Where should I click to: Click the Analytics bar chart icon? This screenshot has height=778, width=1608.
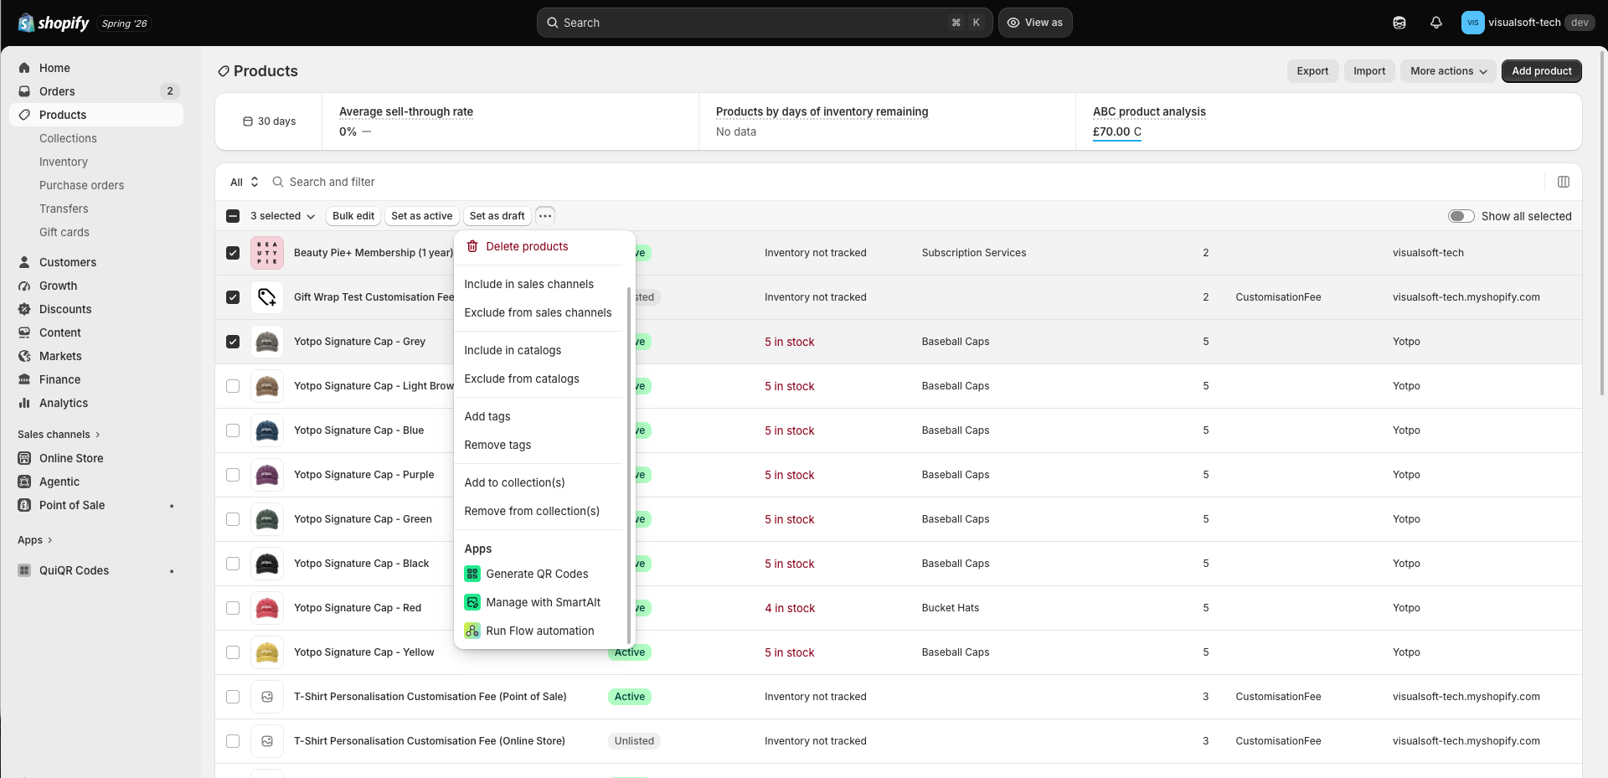point(24,403)
